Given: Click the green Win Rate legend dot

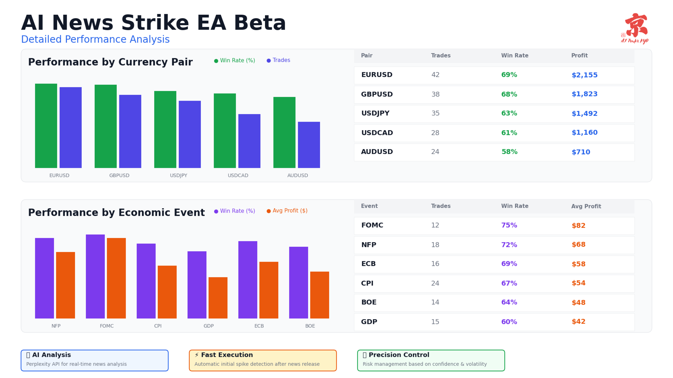Looking at the screenshot, I should (x=216, y=61).
